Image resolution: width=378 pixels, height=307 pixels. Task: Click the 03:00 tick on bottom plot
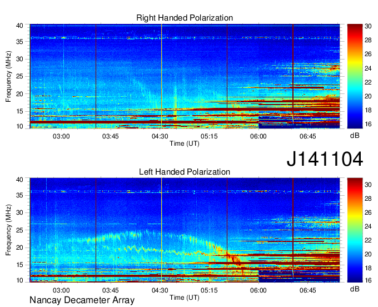(x=61, y=290)
